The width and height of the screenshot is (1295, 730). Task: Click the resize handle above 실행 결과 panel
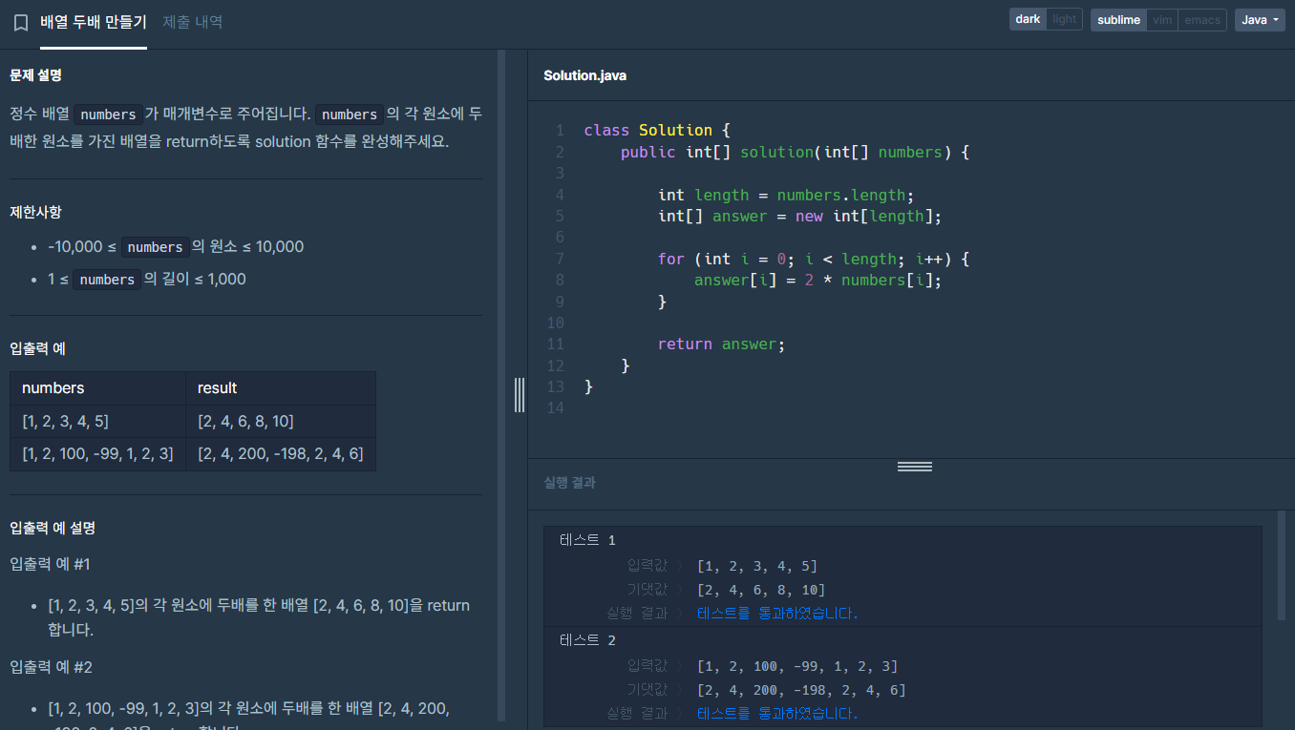coord(914,466)
